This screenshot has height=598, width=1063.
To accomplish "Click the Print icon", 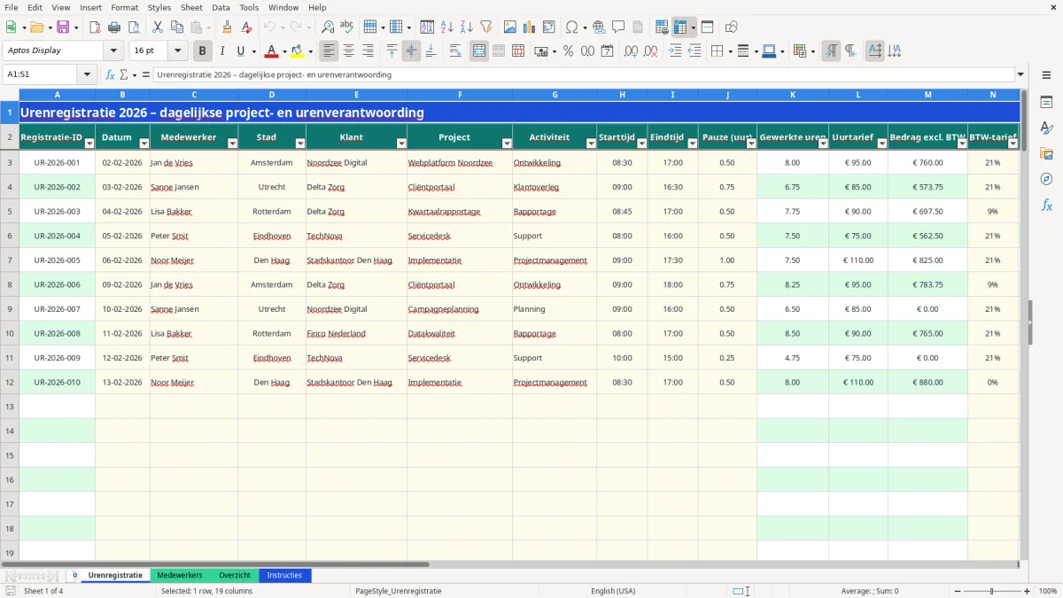I will [x=114, y=27].
